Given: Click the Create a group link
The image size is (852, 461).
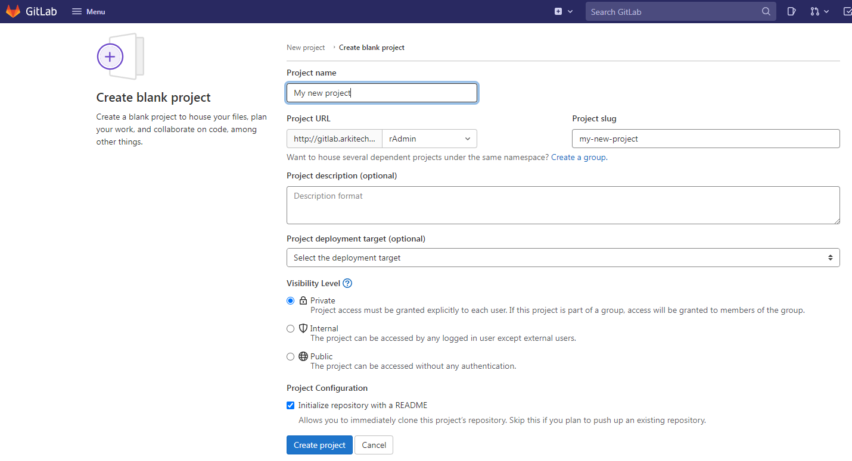Looking at the screenshot, I should [x=578, y=157].
